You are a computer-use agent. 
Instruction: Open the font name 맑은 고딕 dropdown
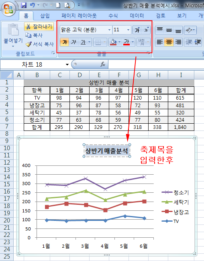click(109, 30)
